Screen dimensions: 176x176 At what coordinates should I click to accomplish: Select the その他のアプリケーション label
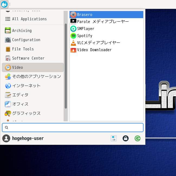pos(37,77)
